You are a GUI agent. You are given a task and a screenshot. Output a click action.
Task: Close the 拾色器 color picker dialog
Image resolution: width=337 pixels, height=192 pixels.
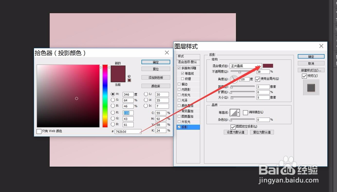167,53
